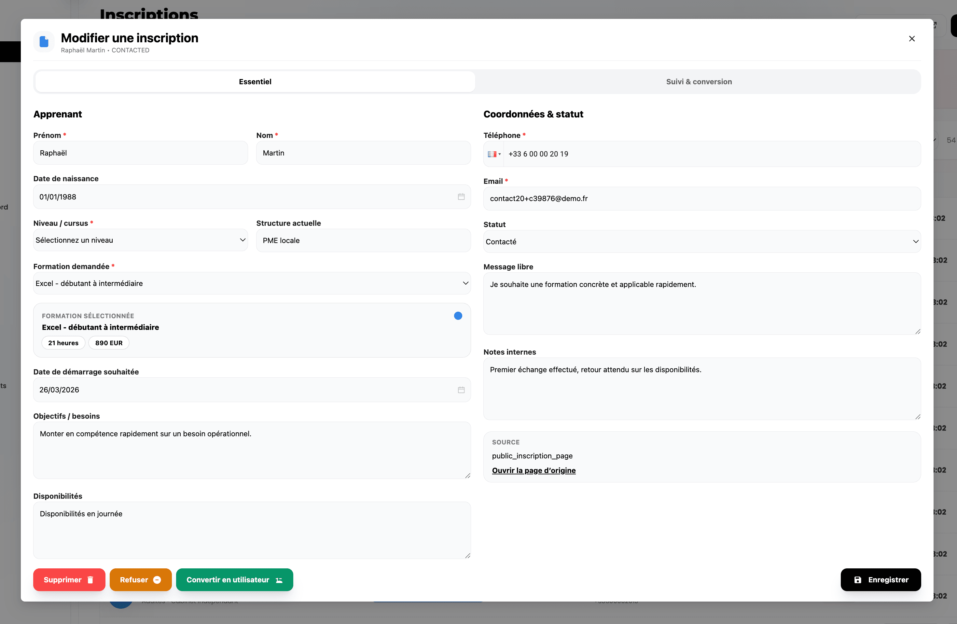This screenshot has width=957, height=624.
Task: Switch to the Suivi & conversion tab
Action: click(x=699, y=82)
